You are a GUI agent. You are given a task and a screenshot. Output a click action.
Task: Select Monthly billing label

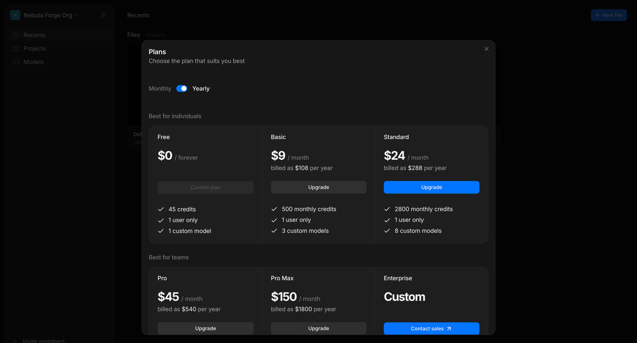click(x=160, y=88)
